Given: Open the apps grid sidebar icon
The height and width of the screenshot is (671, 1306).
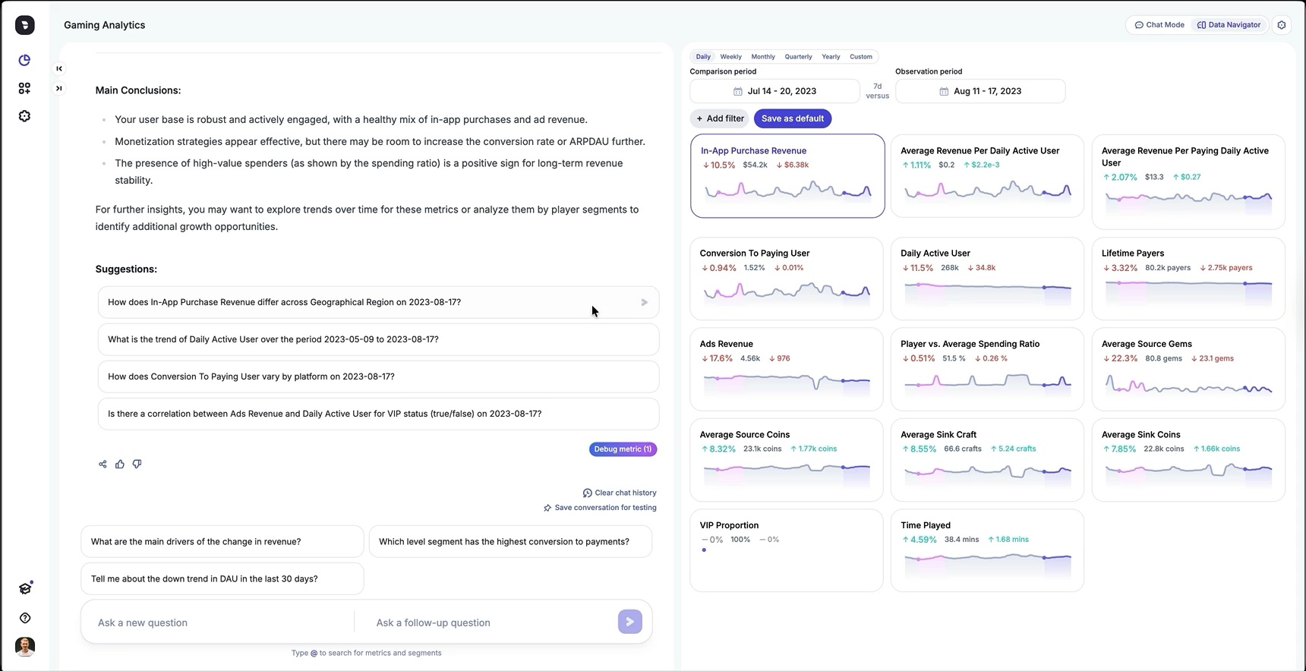Looking at the screenshot, I should 24,88.
